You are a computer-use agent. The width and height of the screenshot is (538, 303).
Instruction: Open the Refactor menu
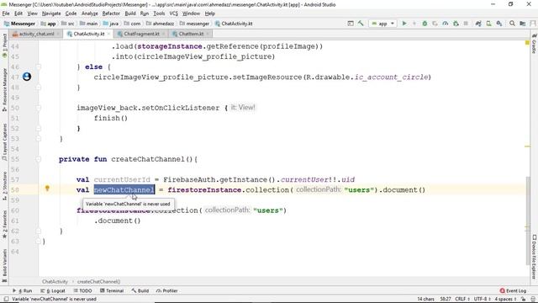point(111,13)
